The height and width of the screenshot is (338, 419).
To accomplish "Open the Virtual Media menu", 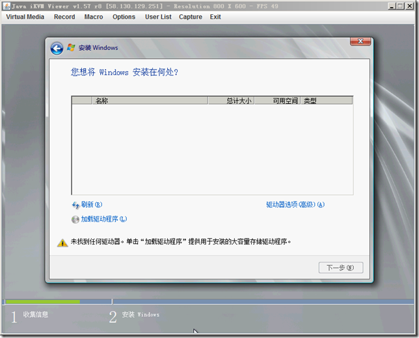I will tap(25, 17).
